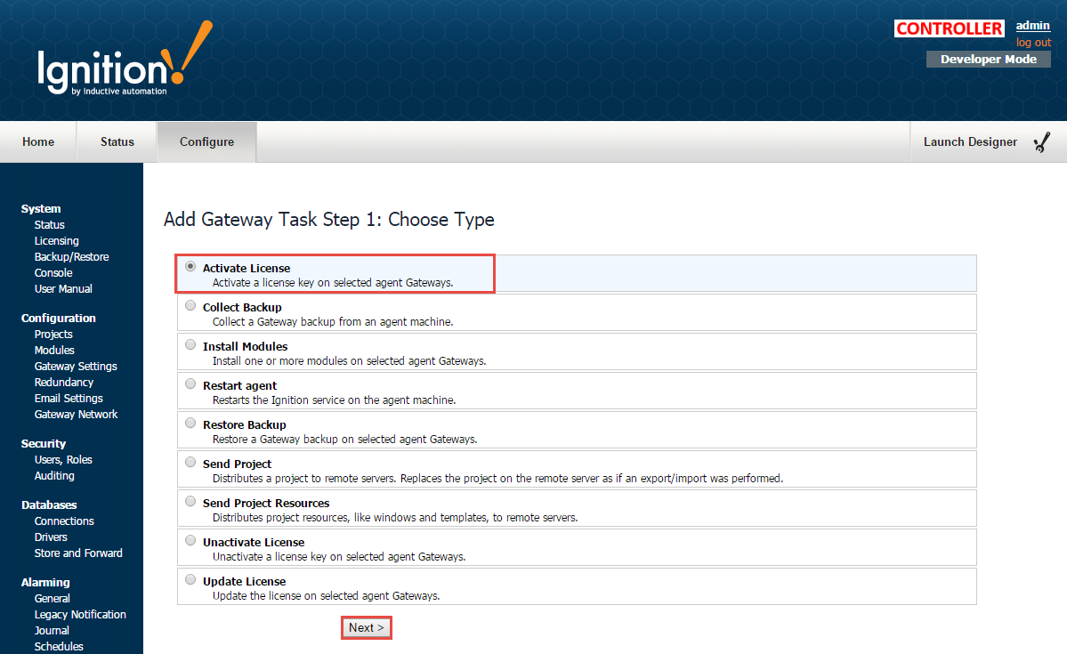This screenshot has height=654, width=1067.
Task: Open Users, Roles under Security
Action: click(63, 460)
